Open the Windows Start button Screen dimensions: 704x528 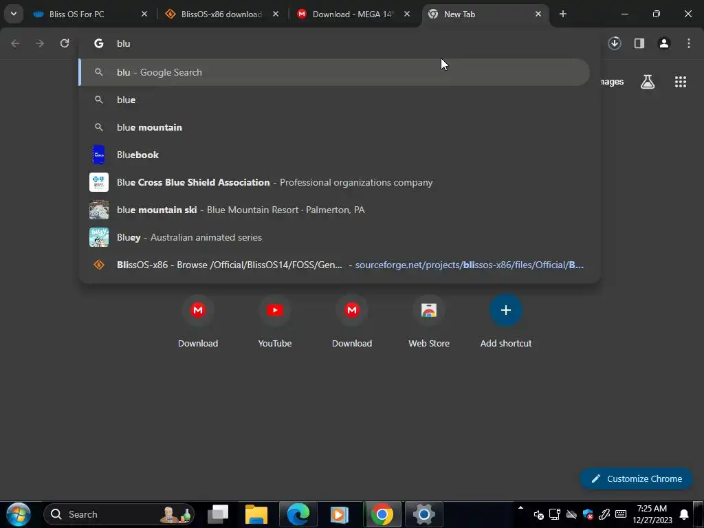(x=19, y=514)
